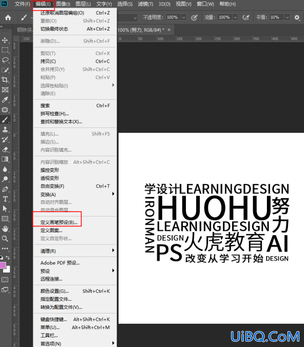Screen dimensions: 304x347
Task: Choose Puppet Warp (操控变形)
Action: [75, 170]
